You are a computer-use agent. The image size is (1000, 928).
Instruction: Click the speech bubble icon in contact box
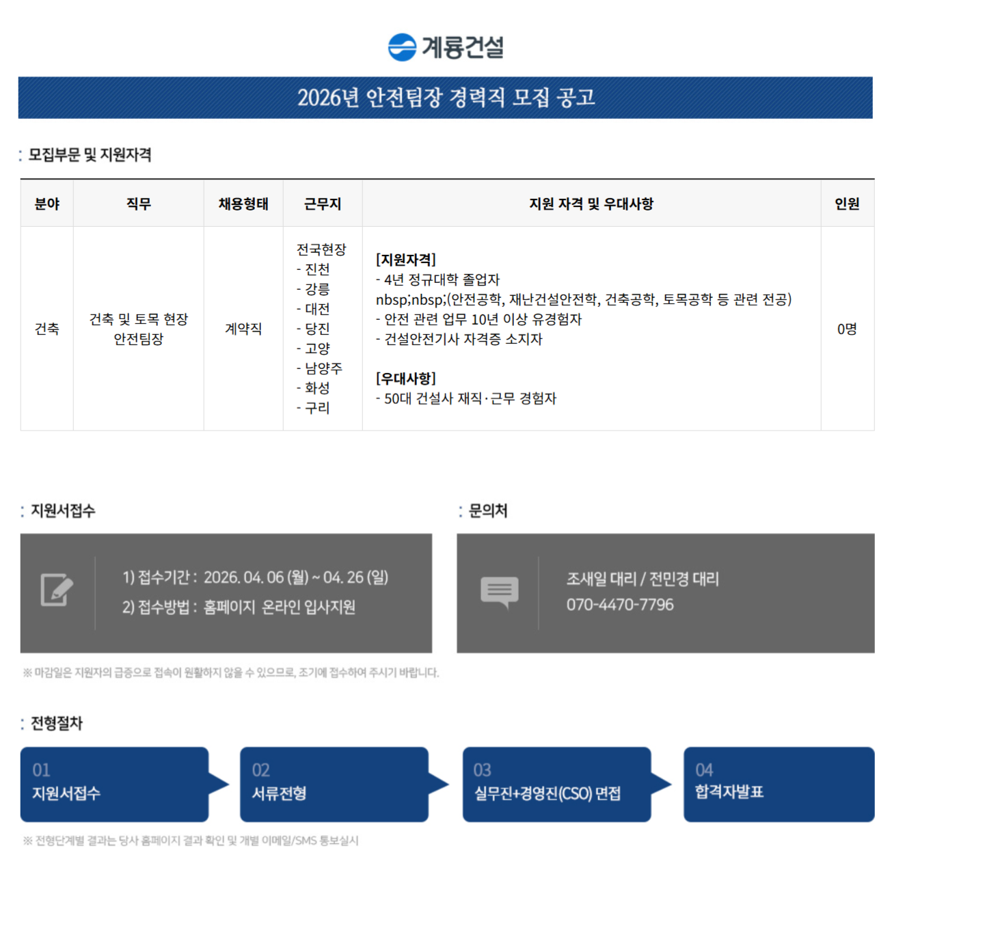coord(499,591)
